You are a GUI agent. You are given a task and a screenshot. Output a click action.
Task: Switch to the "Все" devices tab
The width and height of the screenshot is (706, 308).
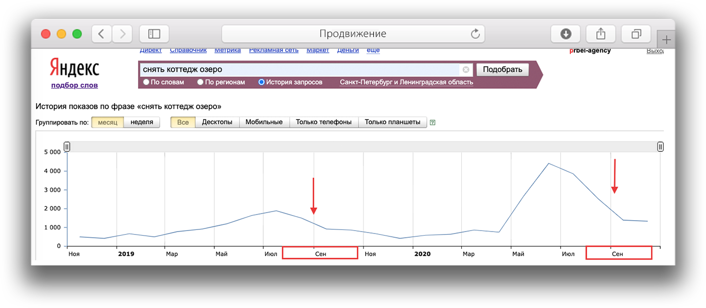click(183, 122)
